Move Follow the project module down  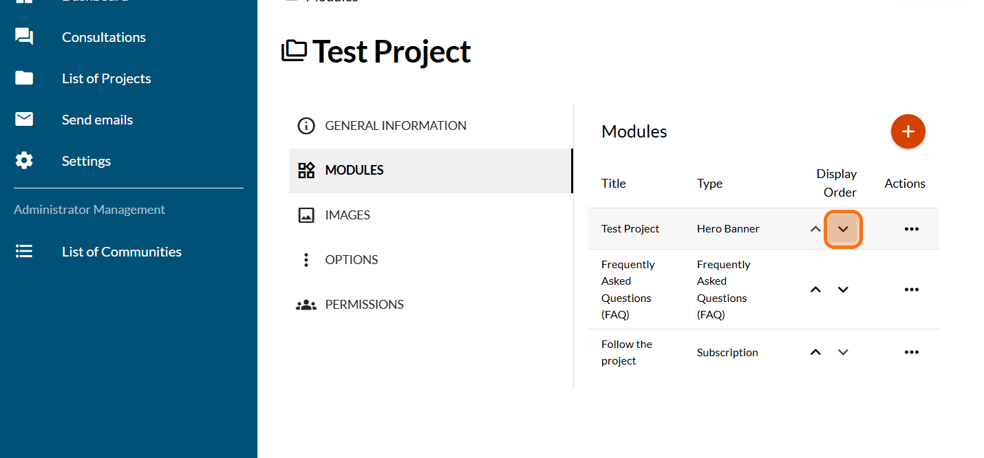(843, 352)
